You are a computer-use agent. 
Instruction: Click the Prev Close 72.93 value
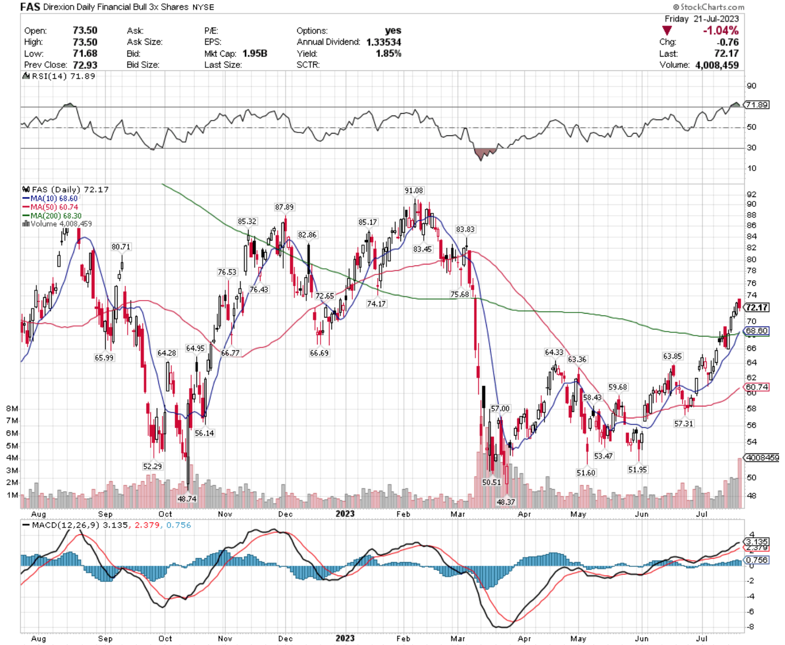85,65
